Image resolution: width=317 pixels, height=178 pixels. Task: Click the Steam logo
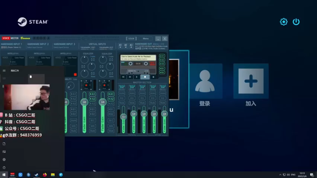tap(33, 22)
